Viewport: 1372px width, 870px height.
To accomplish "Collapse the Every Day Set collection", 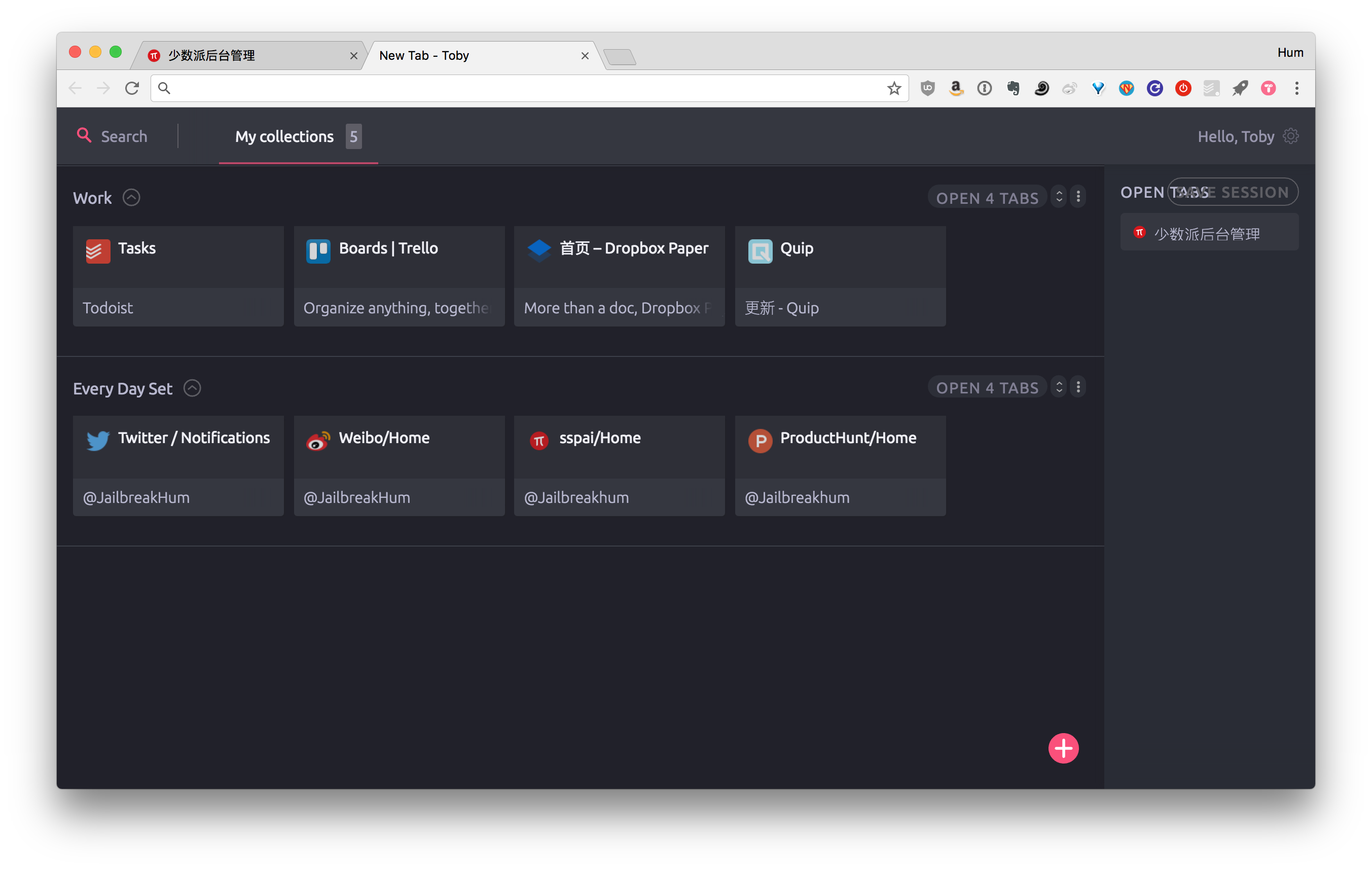I will pos(192,388).
